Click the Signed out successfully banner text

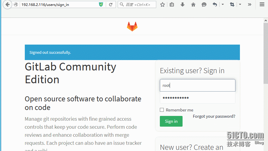click(50, 52)
